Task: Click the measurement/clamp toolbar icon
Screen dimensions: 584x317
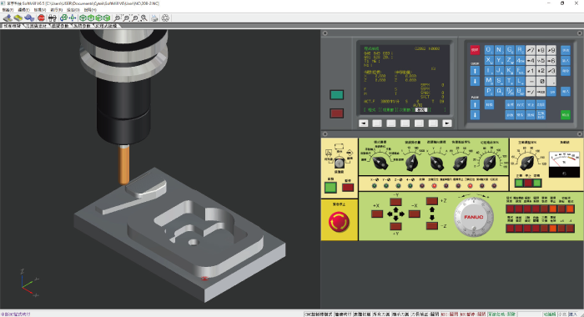Action: [x=52, y=18]
